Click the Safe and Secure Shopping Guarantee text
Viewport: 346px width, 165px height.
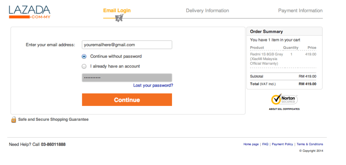(53, 119)
